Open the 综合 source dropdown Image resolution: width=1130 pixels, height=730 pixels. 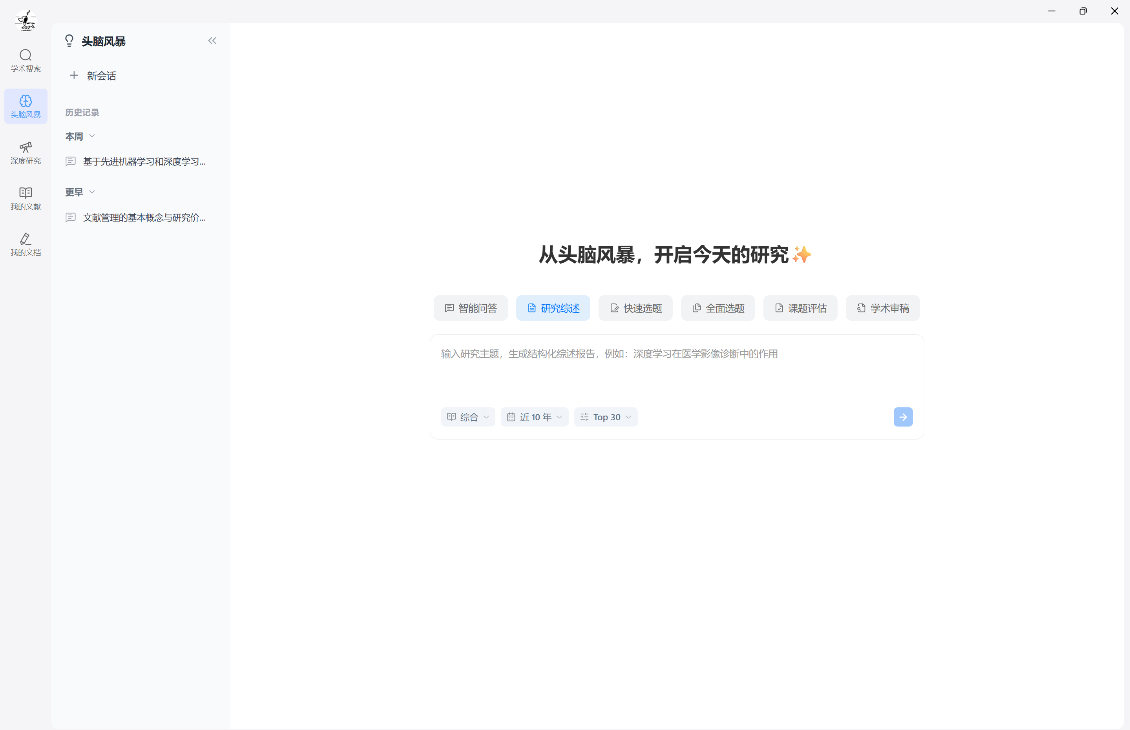[467, 417]
